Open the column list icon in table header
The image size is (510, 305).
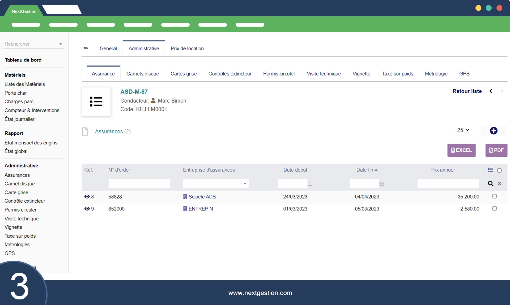click(490, 170)
